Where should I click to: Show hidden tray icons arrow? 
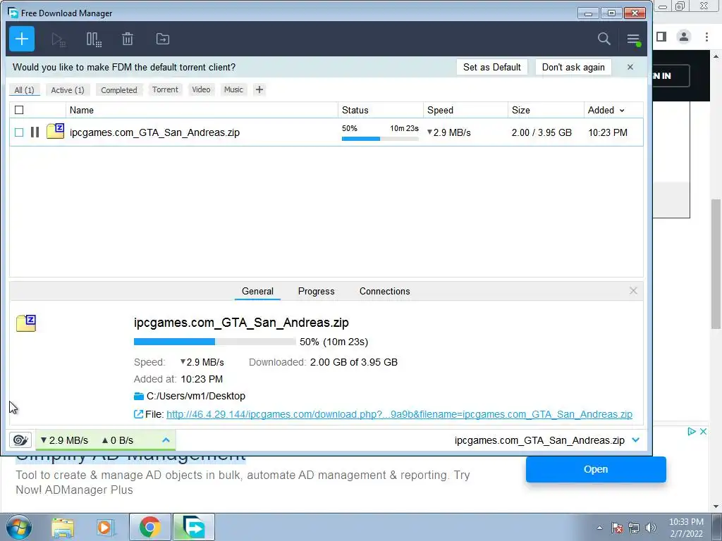click(599, 528)
